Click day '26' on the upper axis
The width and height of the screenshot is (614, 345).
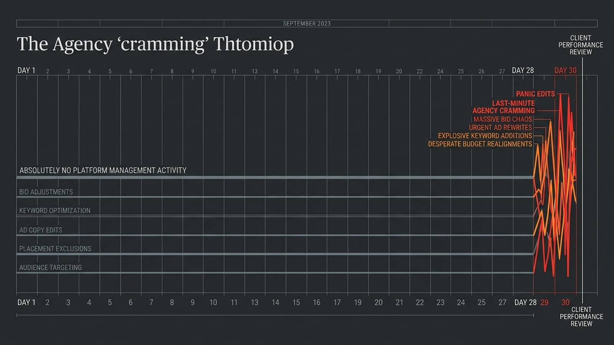tap(481, 71)
